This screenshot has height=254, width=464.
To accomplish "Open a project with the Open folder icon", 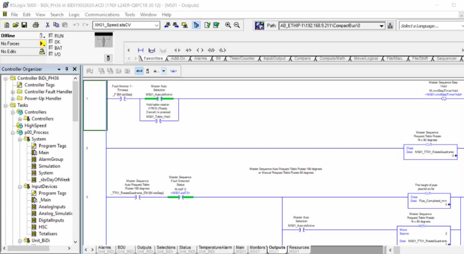I will click(x=15, y=25).
